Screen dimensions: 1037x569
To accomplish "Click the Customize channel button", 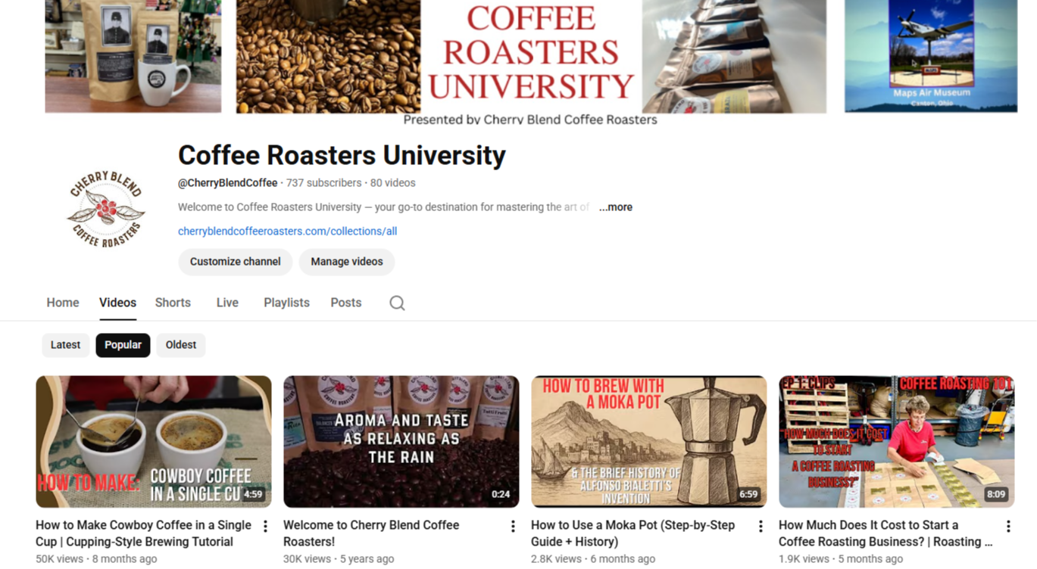I will (235, 262).
